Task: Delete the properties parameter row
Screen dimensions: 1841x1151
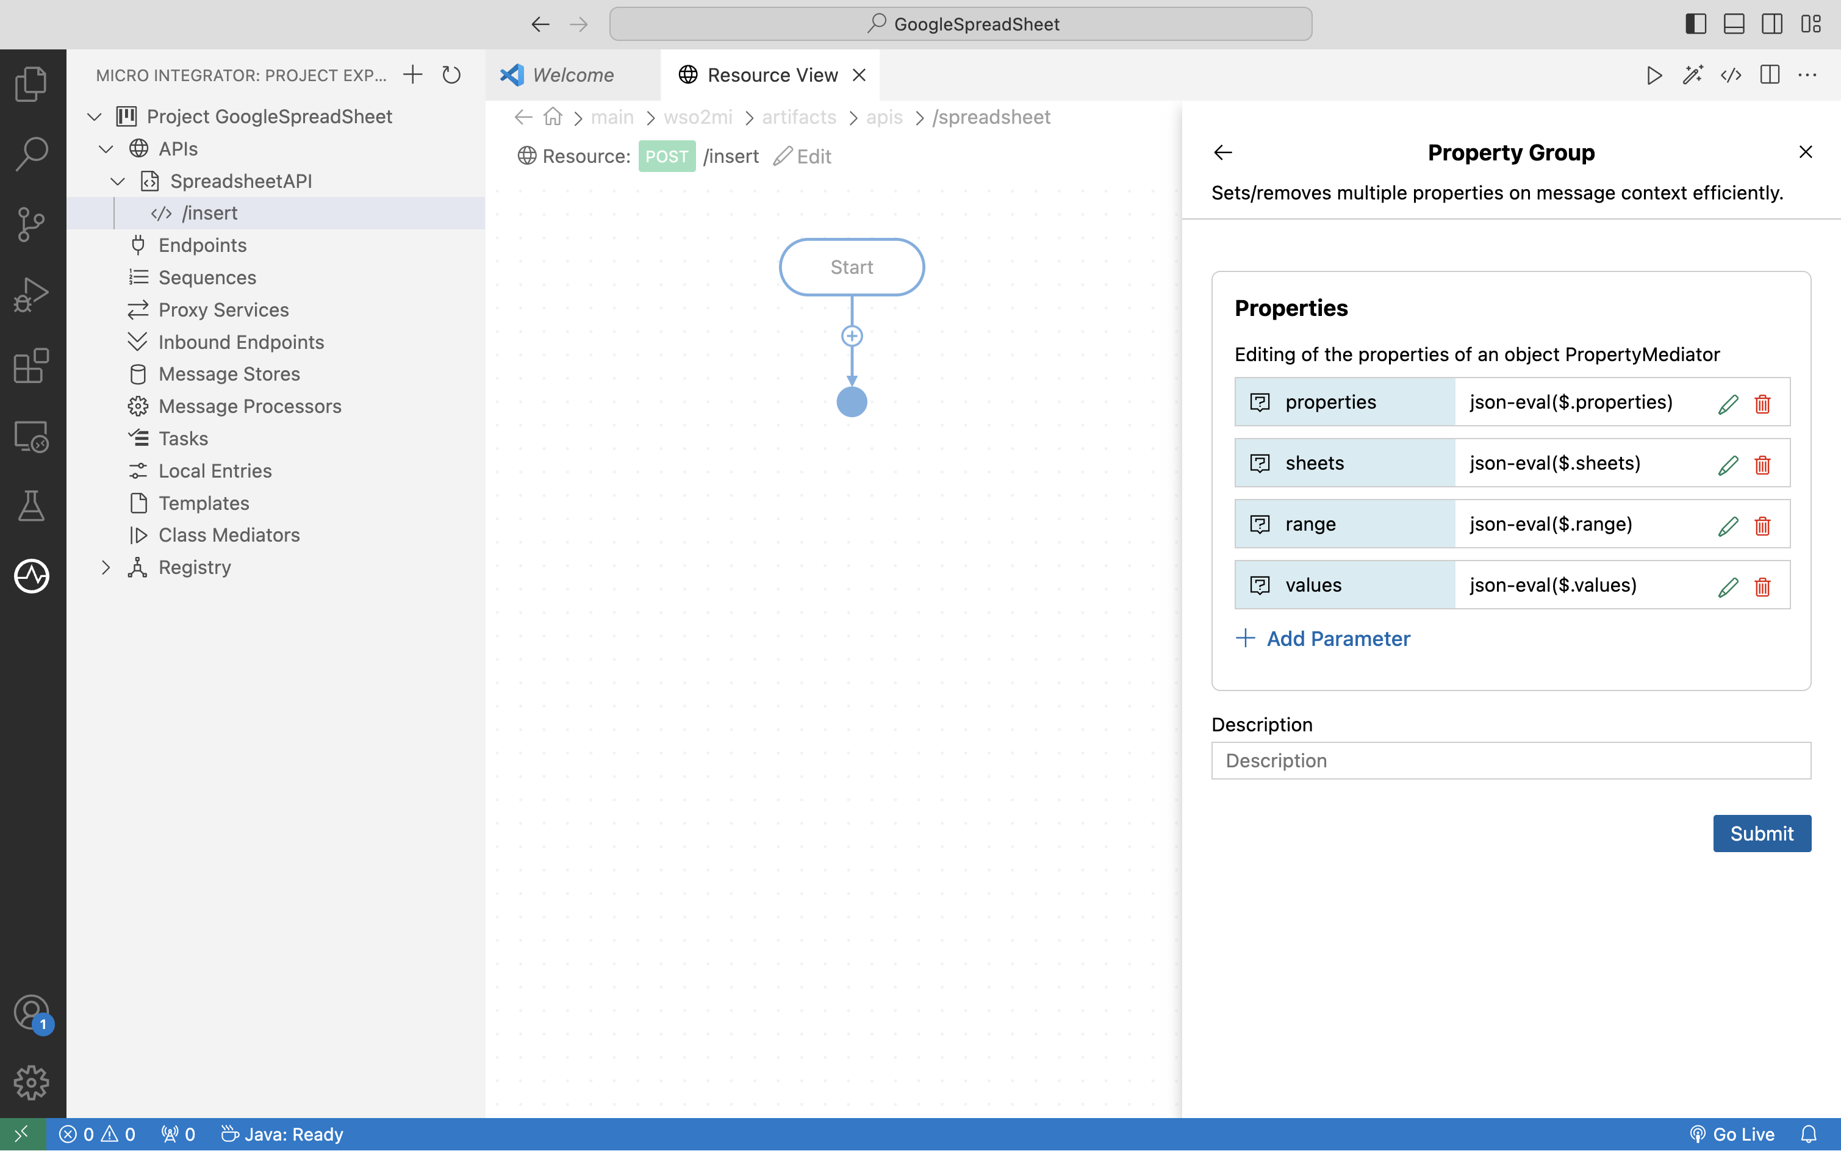Action: (x=1762, y=404)
